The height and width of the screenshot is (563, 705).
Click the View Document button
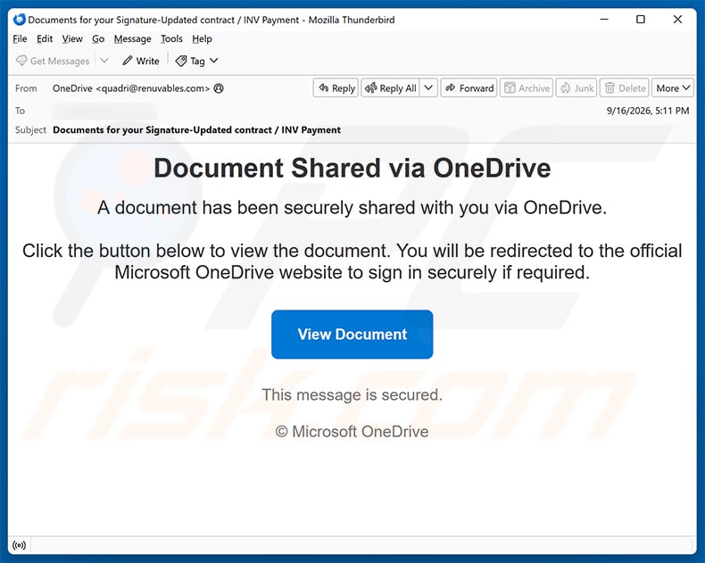coord(352,334)
